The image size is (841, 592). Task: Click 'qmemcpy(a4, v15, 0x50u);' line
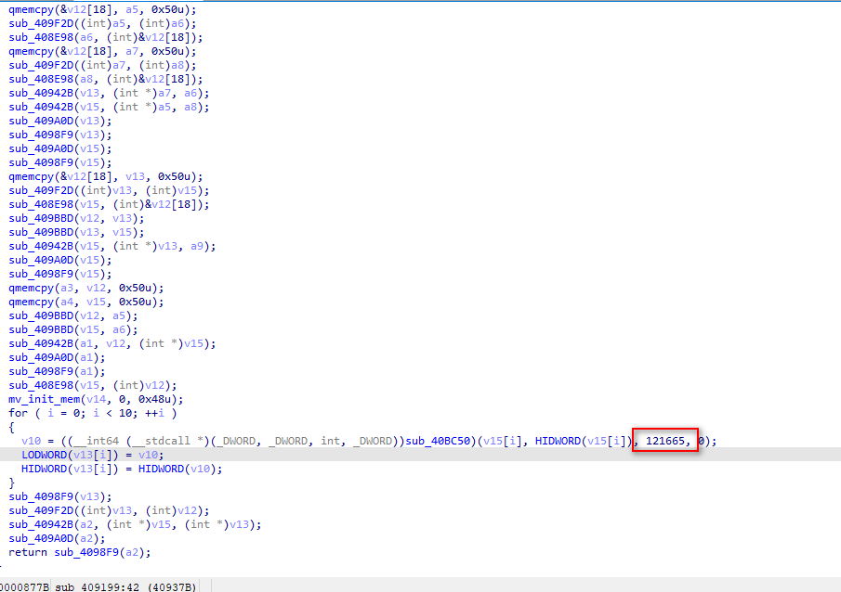(x=86, y=302)
